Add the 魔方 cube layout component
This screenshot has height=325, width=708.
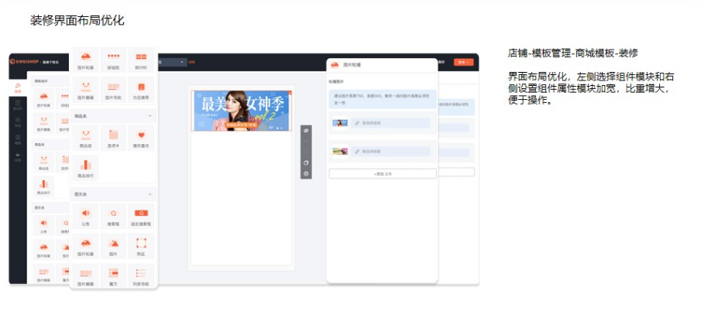(113, 276)
